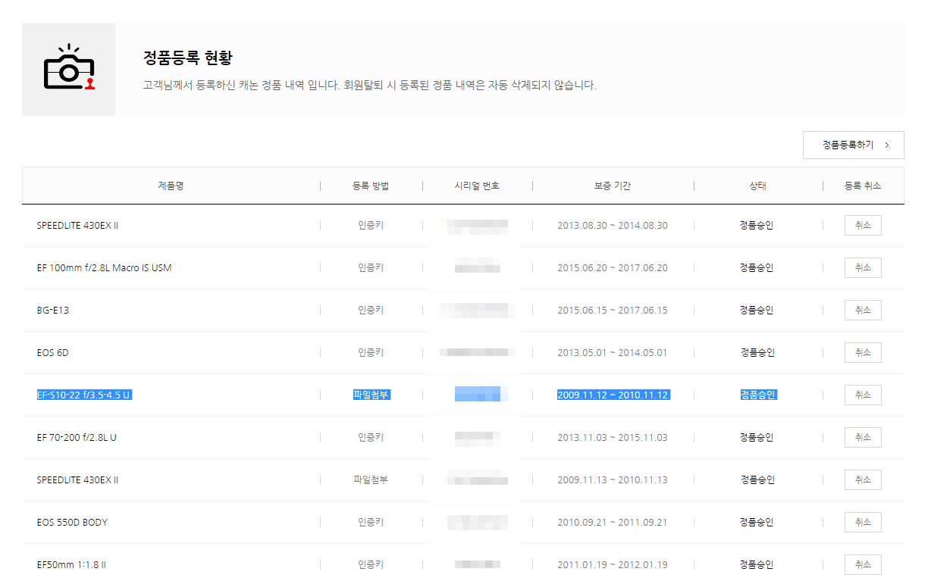This screenshot has height=584, width=928.
Task: Click 파일첨부 in the 2009 SPEEDLITE row
Action: 371,479
